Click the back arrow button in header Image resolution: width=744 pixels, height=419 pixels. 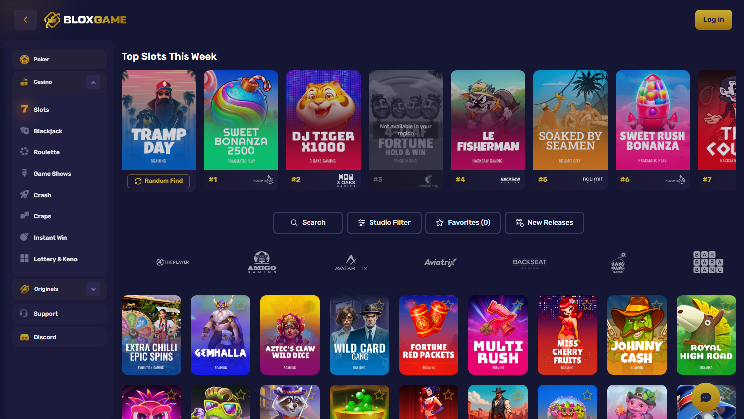[x=25, y=20]
